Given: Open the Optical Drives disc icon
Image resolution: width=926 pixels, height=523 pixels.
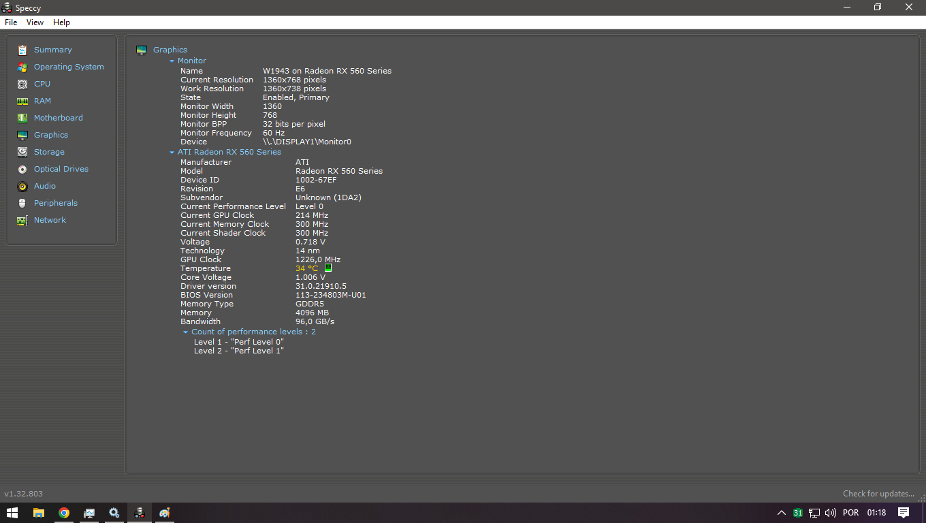Looking at the screenshot, I should (x=22, y=169).
